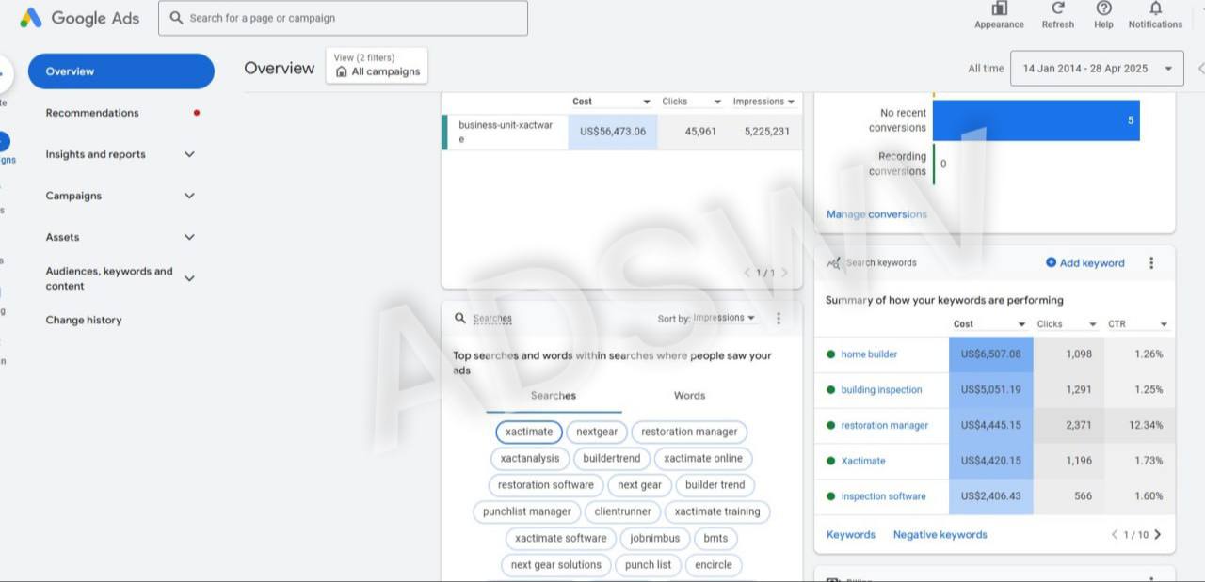Open the Search keywords card three-dot menu
The width and height of the screenshot is (1205, 582).
pos(1150,263)
